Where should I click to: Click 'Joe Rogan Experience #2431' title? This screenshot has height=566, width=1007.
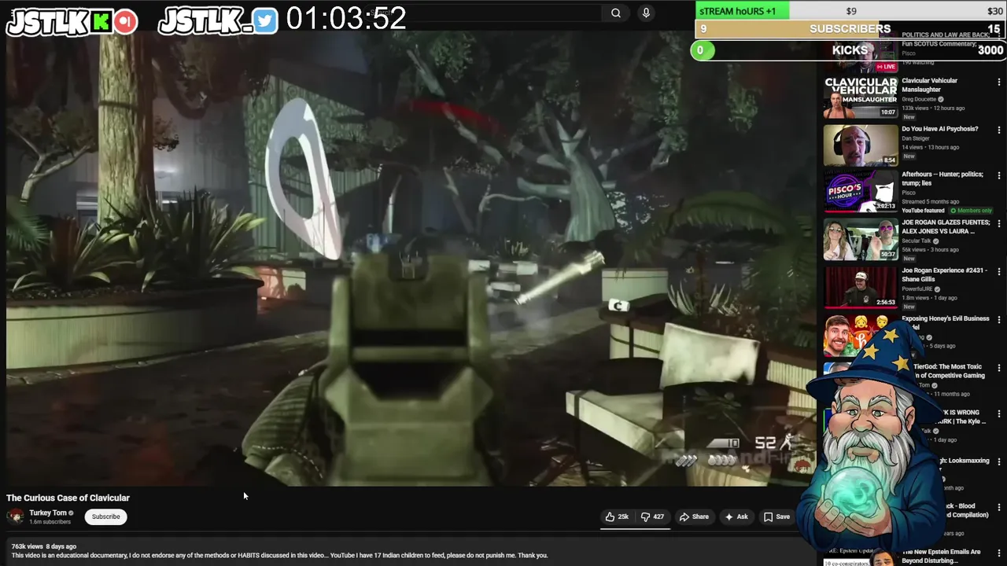point(944,274)
